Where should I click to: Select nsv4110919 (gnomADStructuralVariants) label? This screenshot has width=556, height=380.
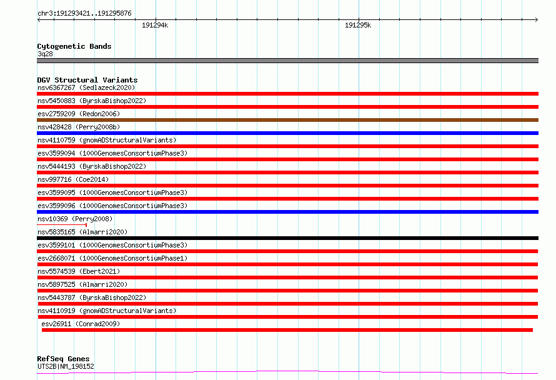107,311
